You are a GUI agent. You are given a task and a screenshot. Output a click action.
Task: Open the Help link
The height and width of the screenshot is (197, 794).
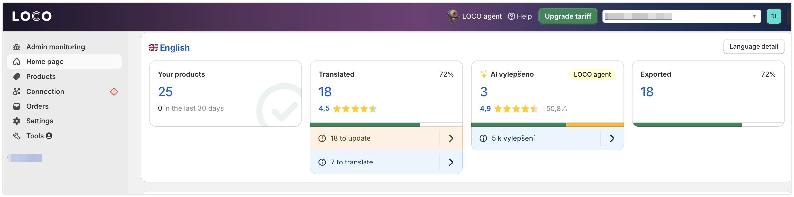coord(520,16)
